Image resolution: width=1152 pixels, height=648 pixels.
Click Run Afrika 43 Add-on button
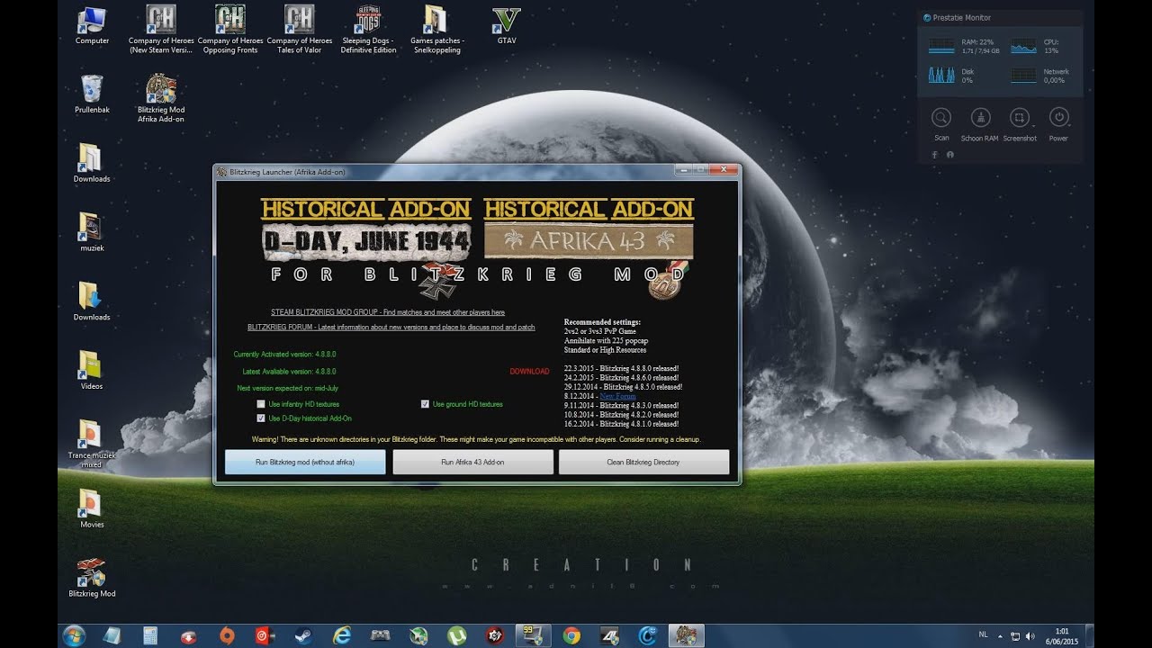472,462
